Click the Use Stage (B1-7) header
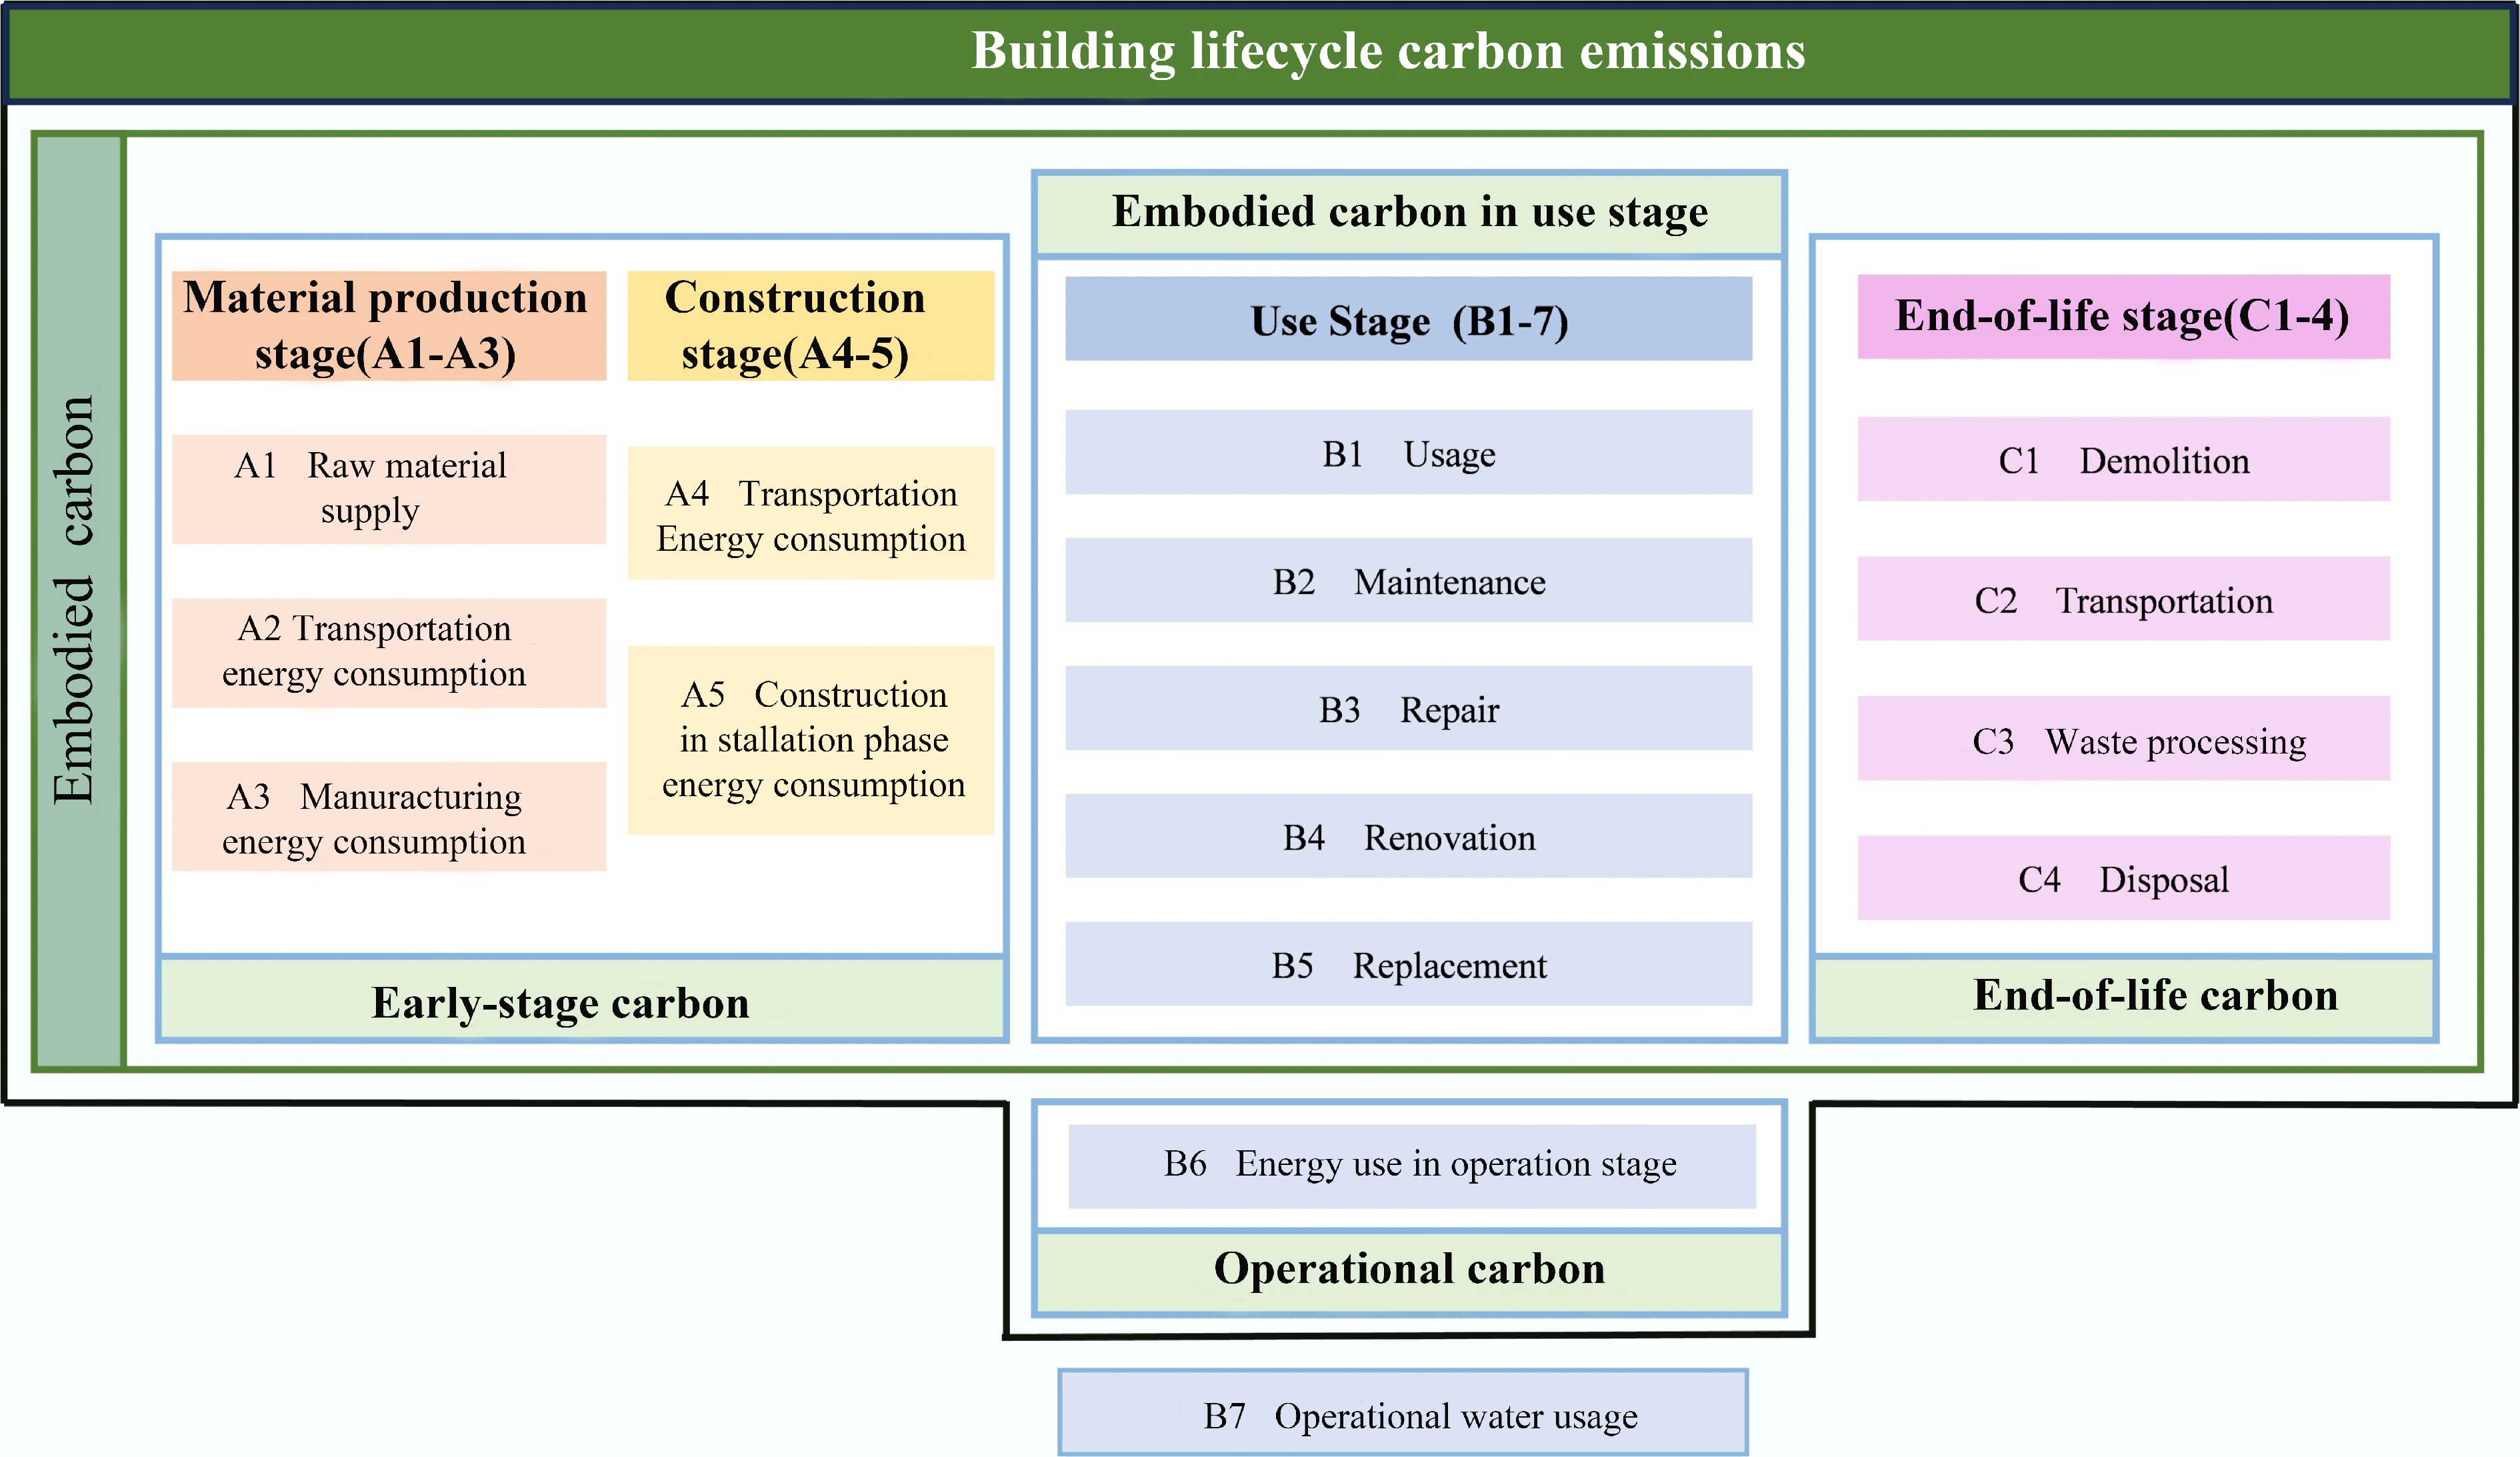Viewport: 2520px width, 1457px height. click(x=1408, y=319)
